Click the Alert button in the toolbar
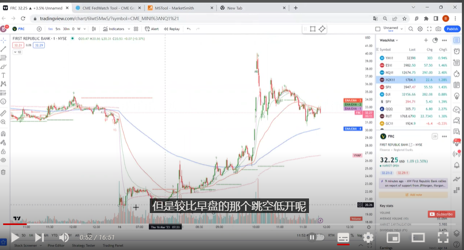Screen dimensions: 464x250 click(152, 29)
